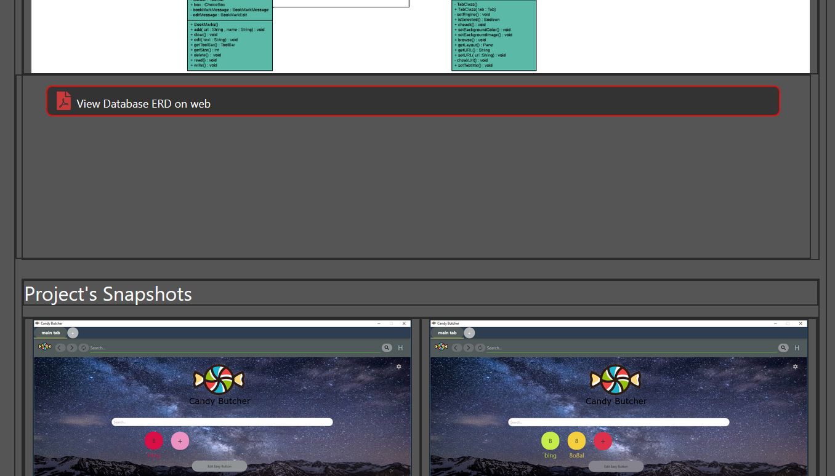Click the green 'bing' shortcut in right snapshot
835x476 pixels.
point(551,441)
